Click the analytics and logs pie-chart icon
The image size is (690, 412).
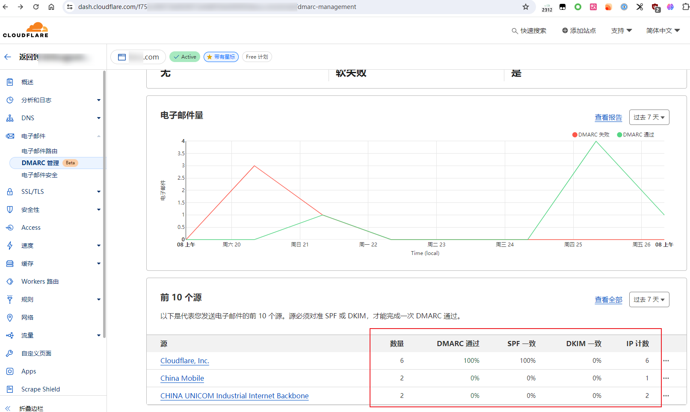click(x=10, y=100)
